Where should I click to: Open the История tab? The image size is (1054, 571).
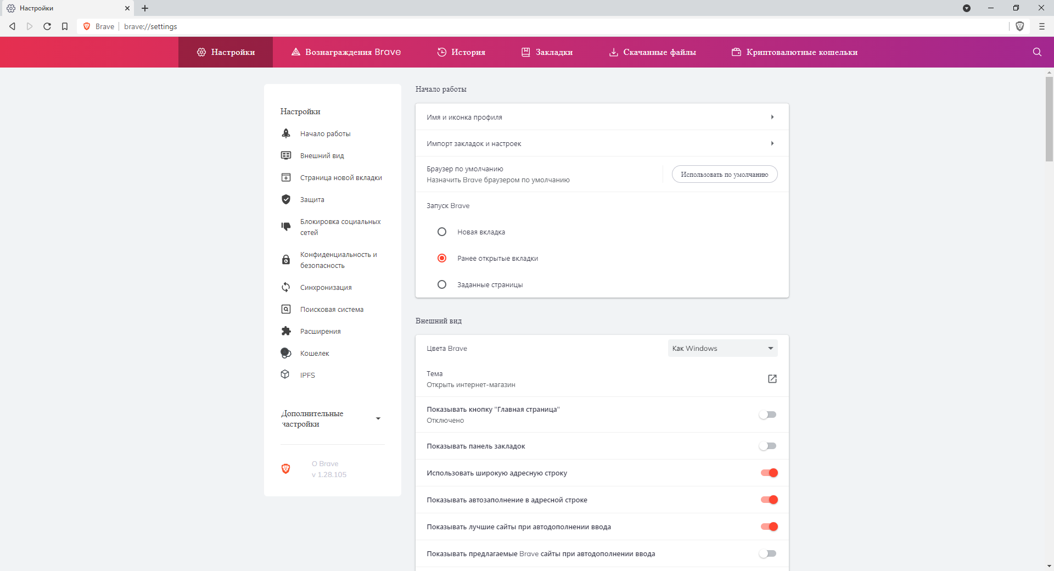[x=461, y=52]
